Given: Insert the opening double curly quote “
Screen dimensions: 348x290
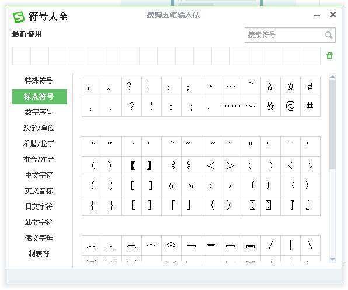Looking at the screenshot, I should (x=92, y=146).
